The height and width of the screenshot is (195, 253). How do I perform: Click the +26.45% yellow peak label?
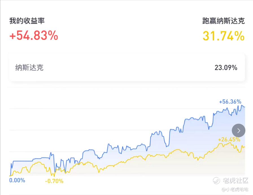(x=229, y=139)
